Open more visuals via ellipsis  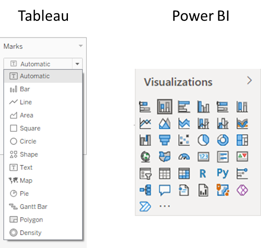click(x=164, y=207)
